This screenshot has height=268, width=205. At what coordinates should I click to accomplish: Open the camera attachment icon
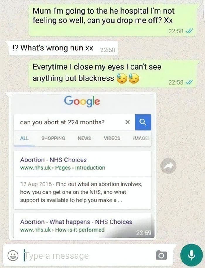[161, 255]
